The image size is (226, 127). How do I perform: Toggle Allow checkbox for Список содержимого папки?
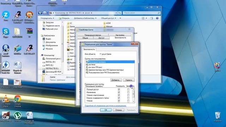point(119,98)
